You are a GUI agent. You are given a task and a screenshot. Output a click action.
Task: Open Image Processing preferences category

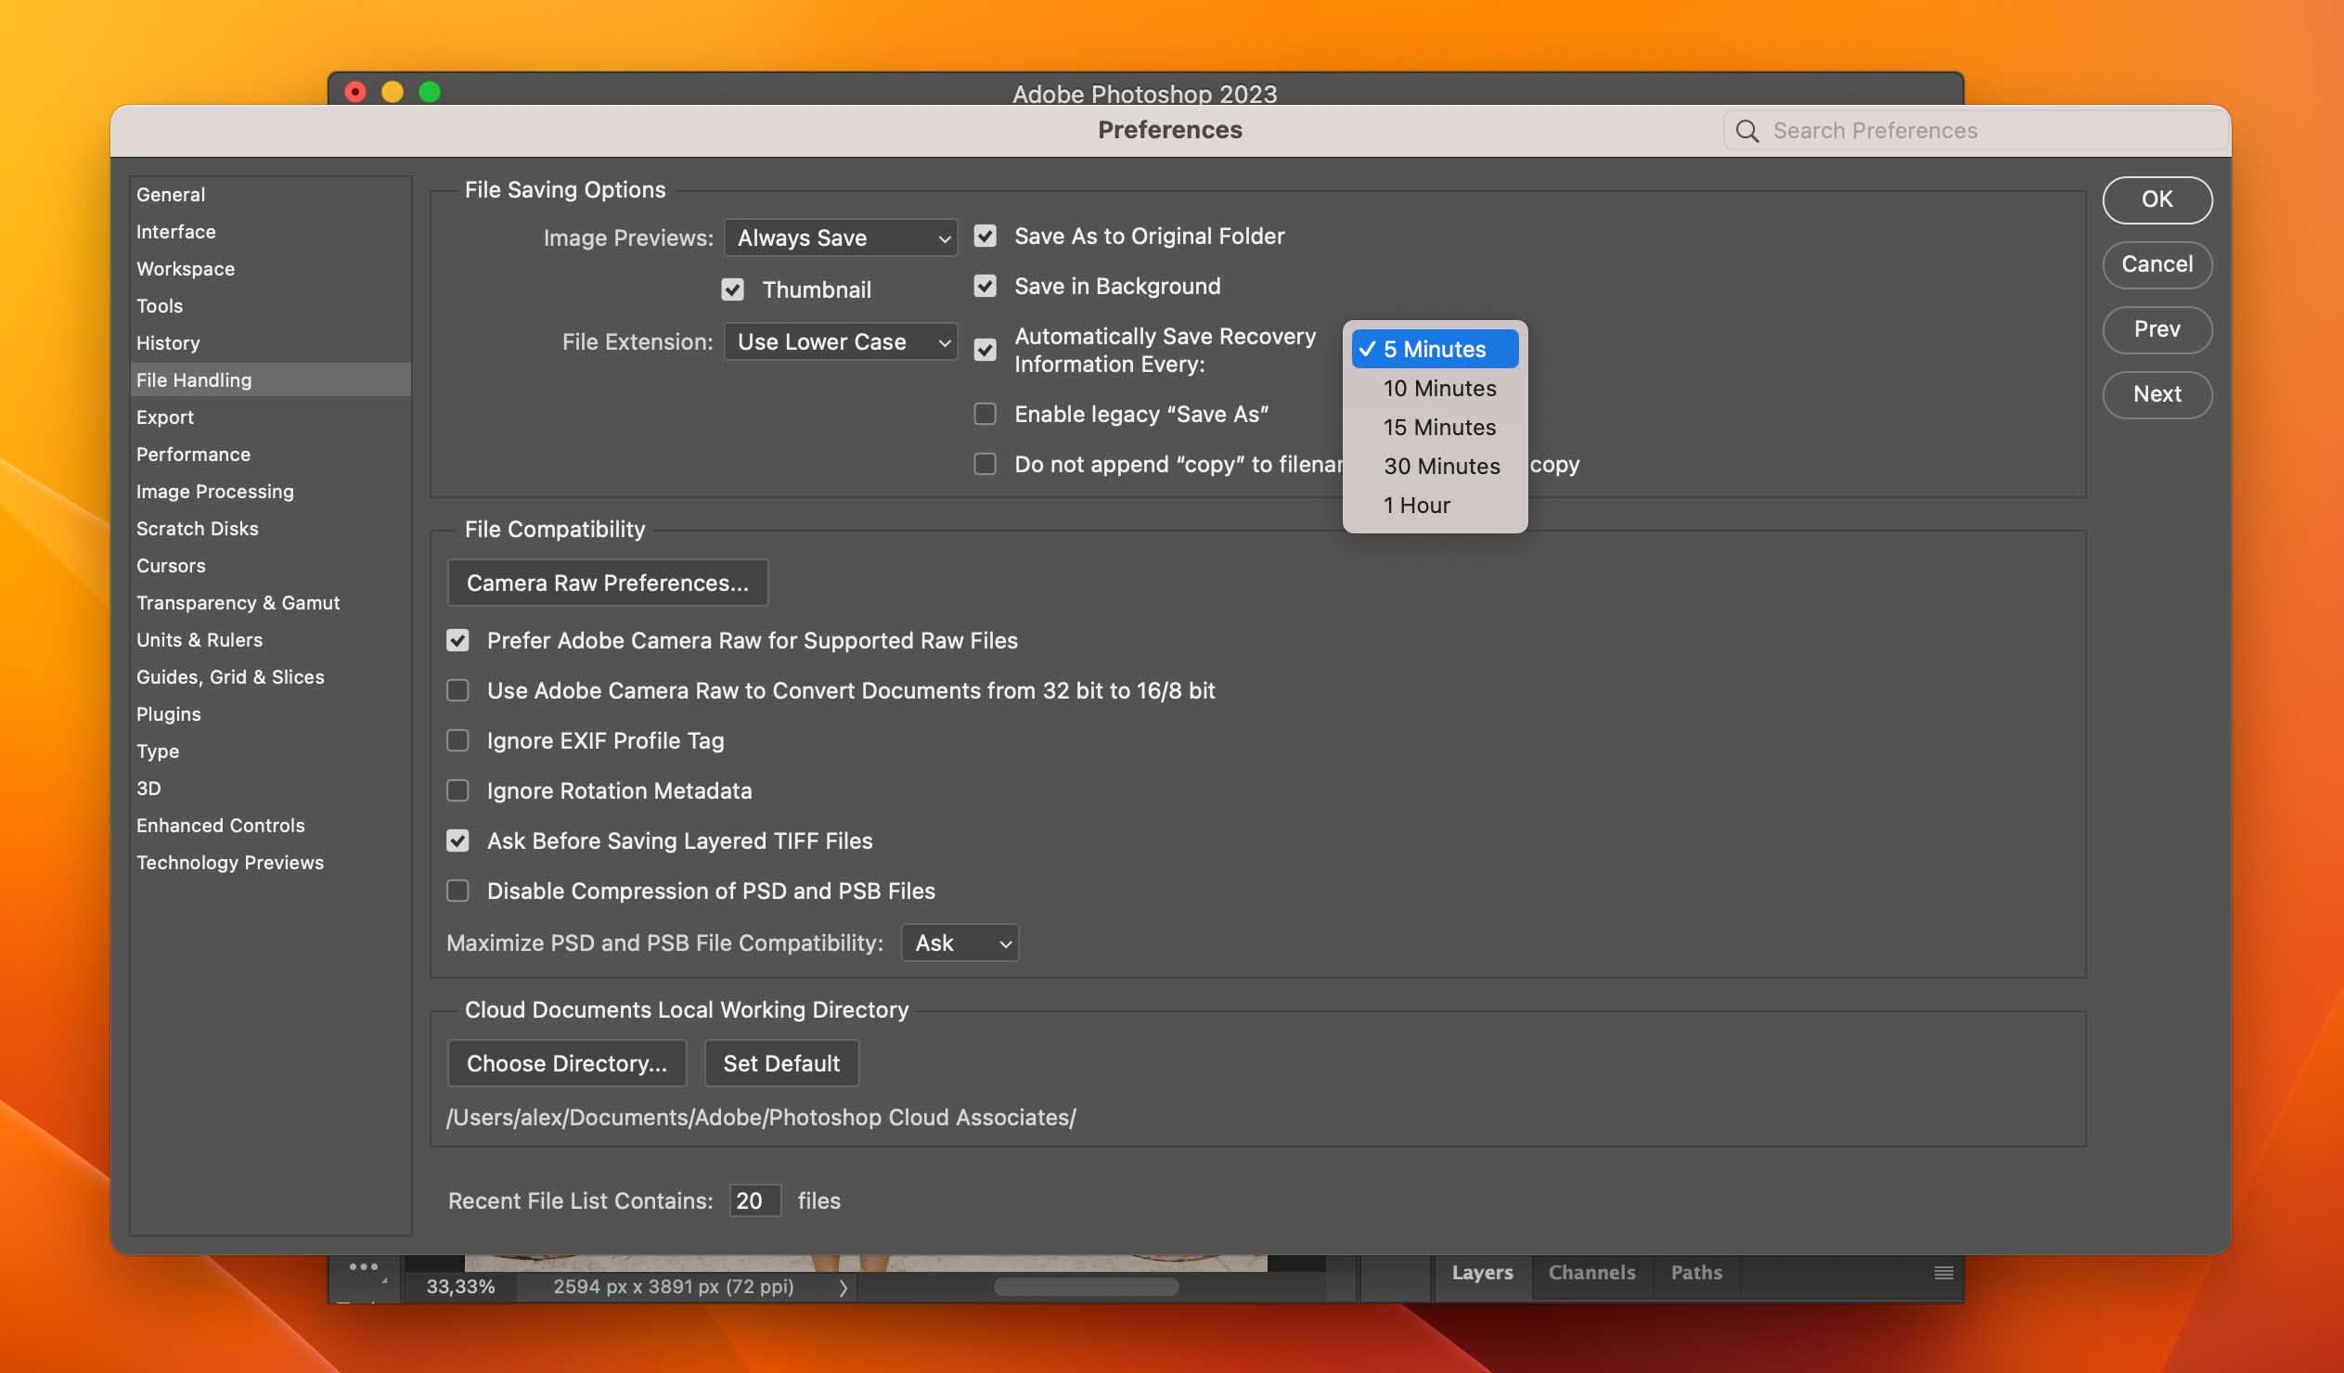(x=270, y=492)
